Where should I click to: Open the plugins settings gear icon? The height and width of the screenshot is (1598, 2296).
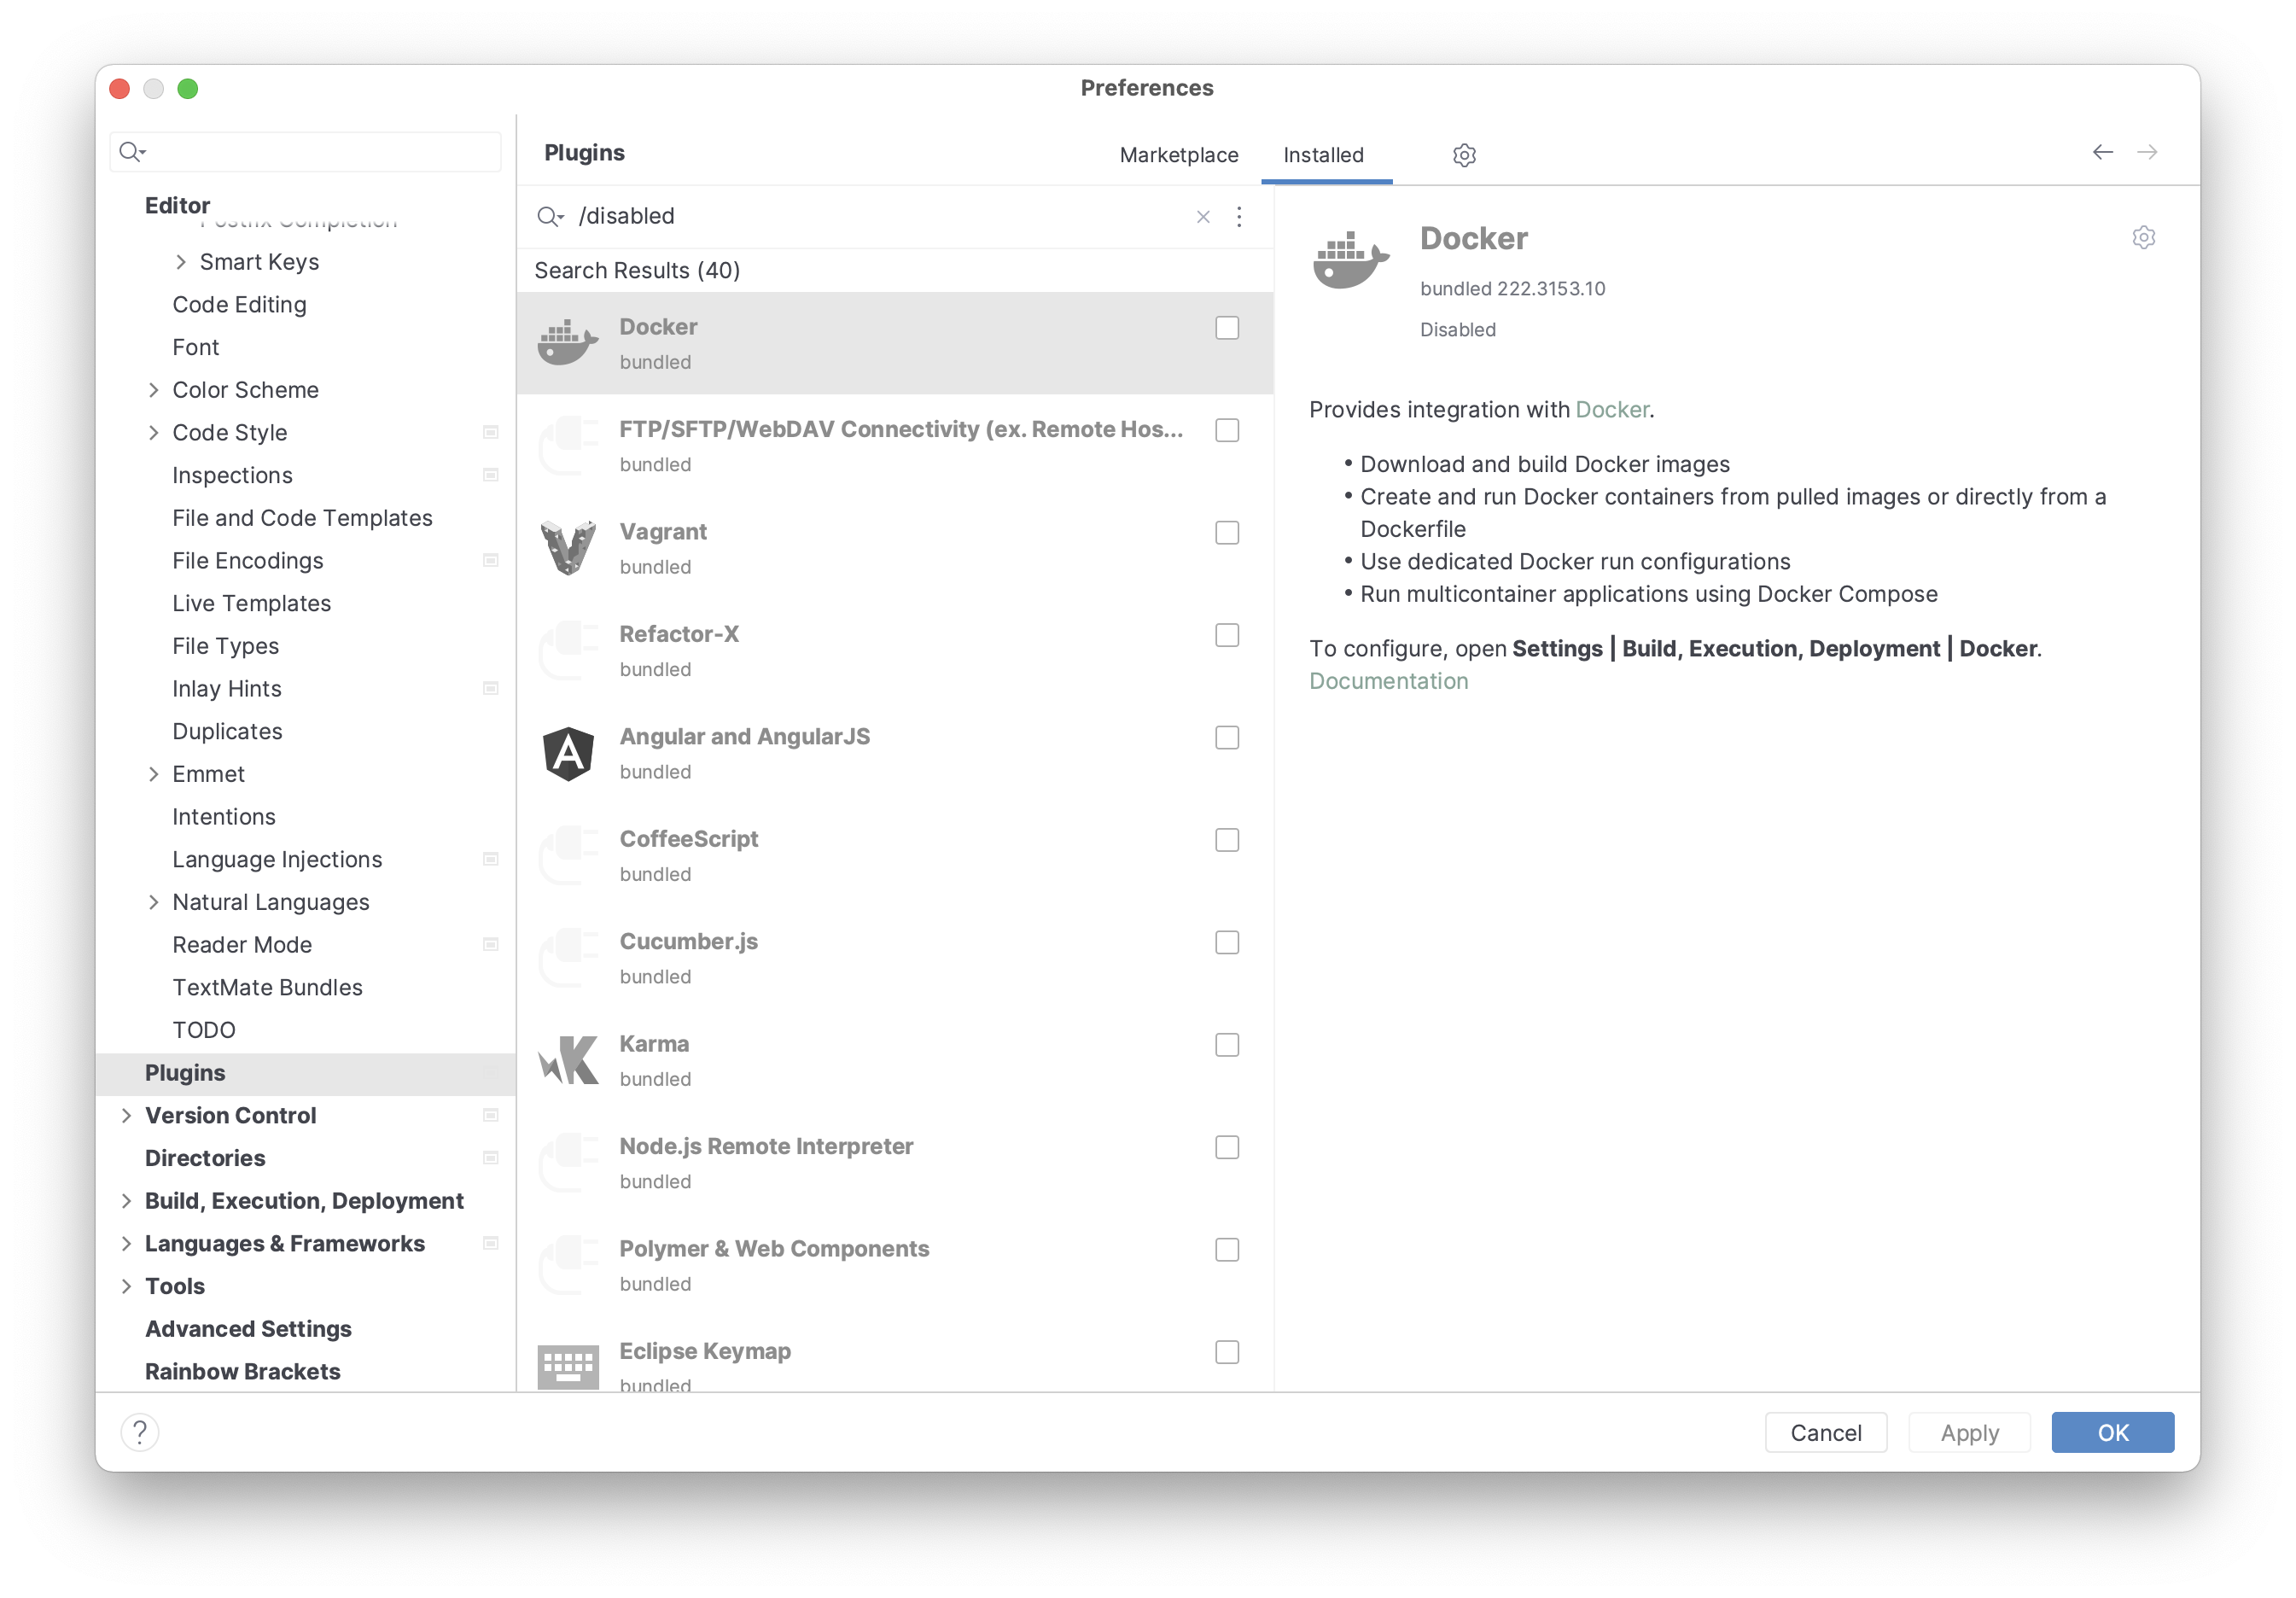coord(1464,155)
